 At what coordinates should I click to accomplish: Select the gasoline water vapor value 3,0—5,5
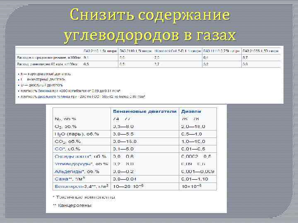click(x=123, y=134)
